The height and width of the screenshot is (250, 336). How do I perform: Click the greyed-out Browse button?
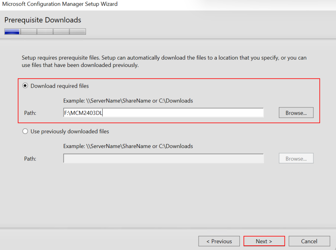click(x=296, y=158)
